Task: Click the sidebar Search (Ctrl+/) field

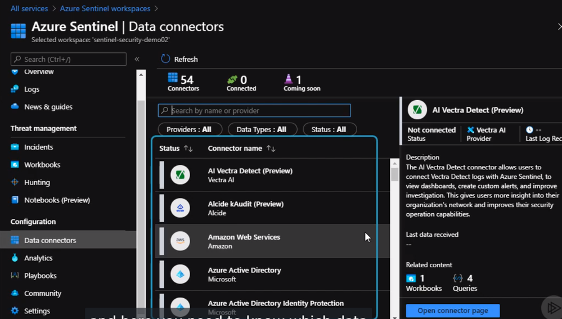Action: click(69, 59)
